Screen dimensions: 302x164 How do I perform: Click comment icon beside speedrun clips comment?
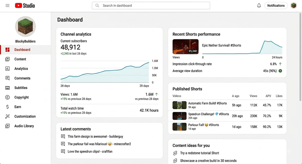pos(63,151)
